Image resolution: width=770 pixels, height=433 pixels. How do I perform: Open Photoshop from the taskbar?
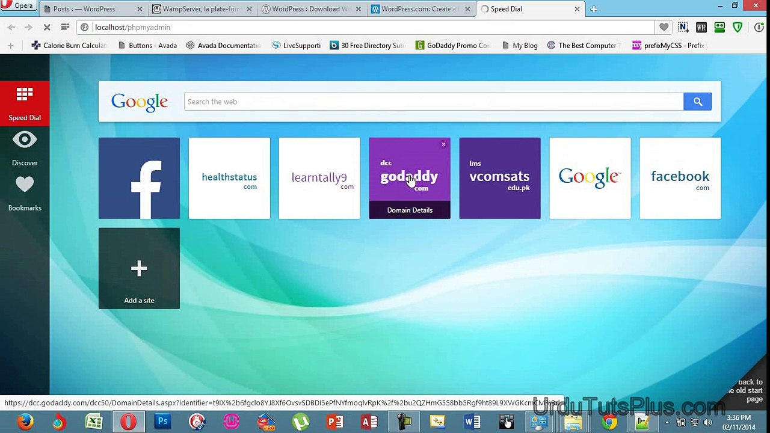coord(162,422)
